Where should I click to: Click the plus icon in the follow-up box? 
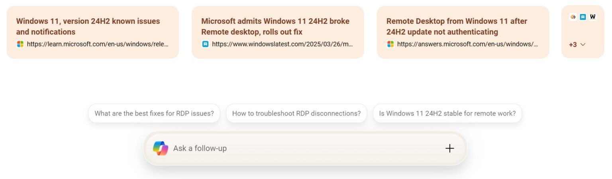pyautogui.click(x=449, y=148)
